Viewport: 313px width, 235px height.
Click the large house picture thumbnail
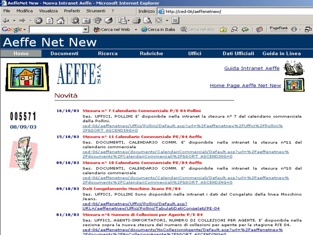tap(27, 77)
